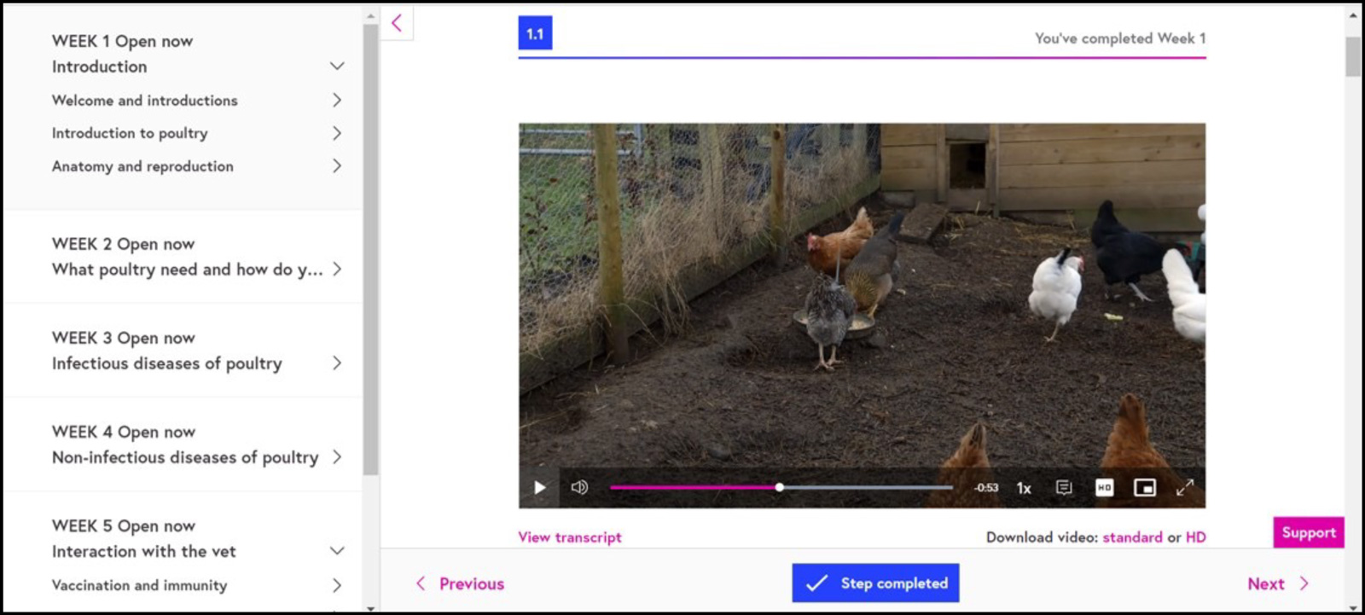This screenshot has width=1365, height=615.
Task: Click sidebar scrollbar down arrow
Action: click(370, 608)
